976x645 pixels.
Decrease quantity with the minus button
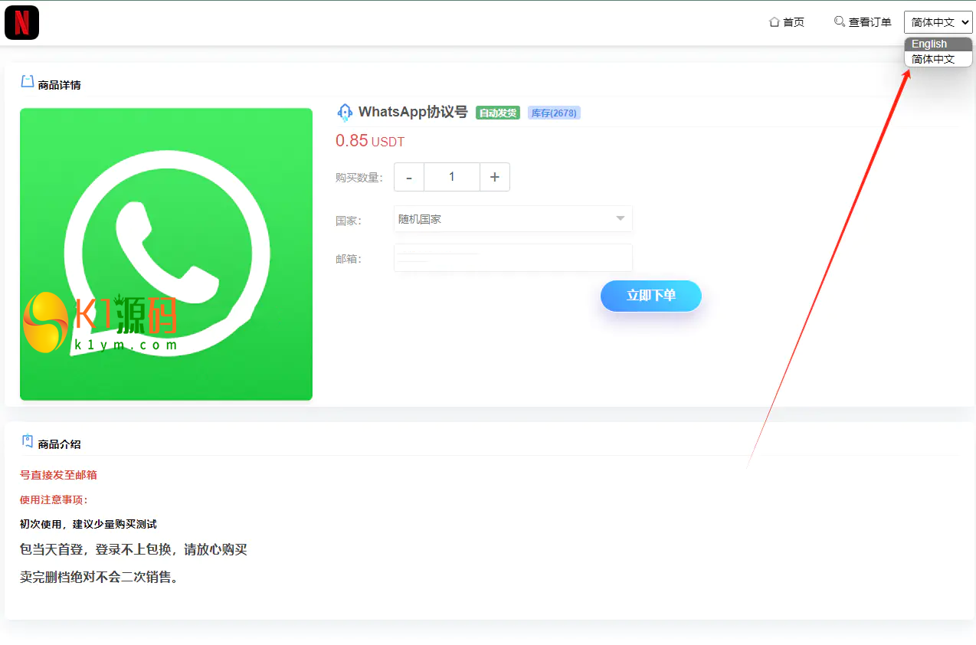coord(409,177)
